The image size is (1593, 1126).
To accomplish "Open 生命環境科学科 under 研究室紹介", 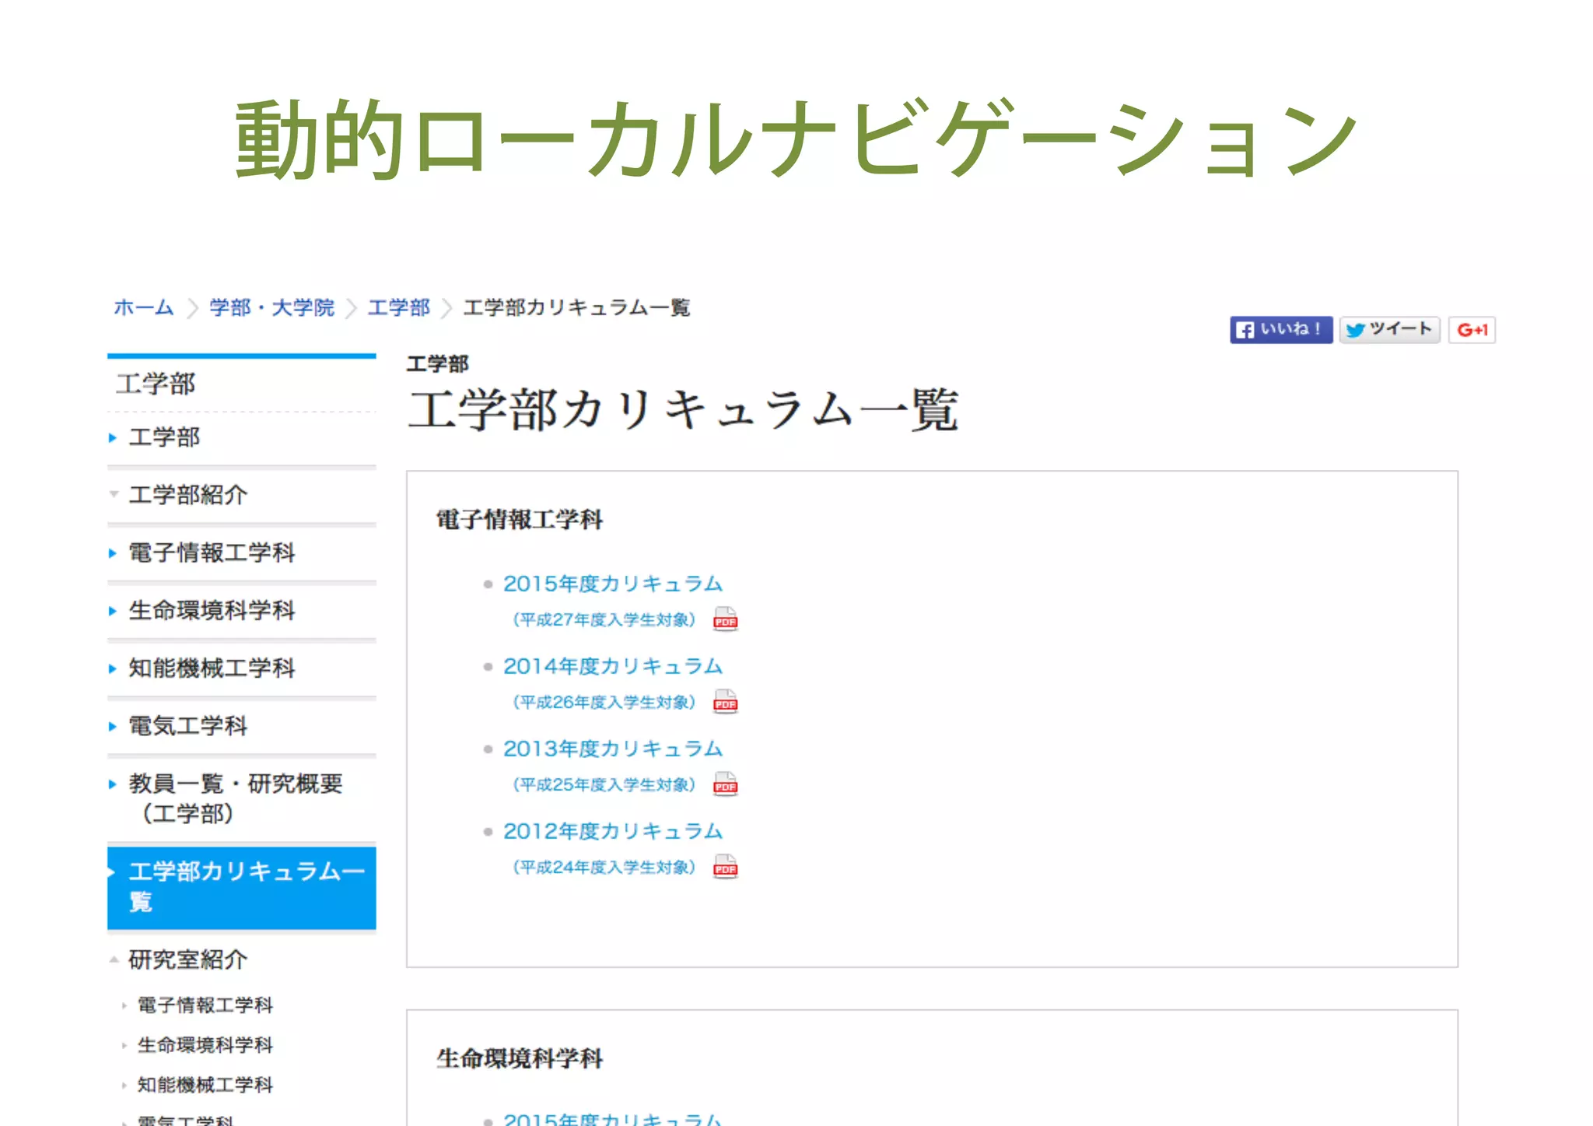I will click(x=205, y=1045).
